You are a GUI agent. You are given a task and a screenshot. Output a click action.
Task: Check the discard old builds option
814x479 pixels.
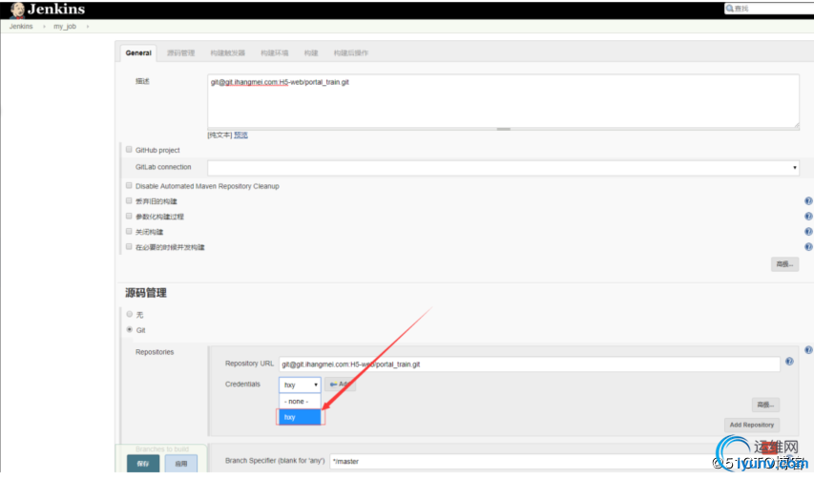click(129, 200)
